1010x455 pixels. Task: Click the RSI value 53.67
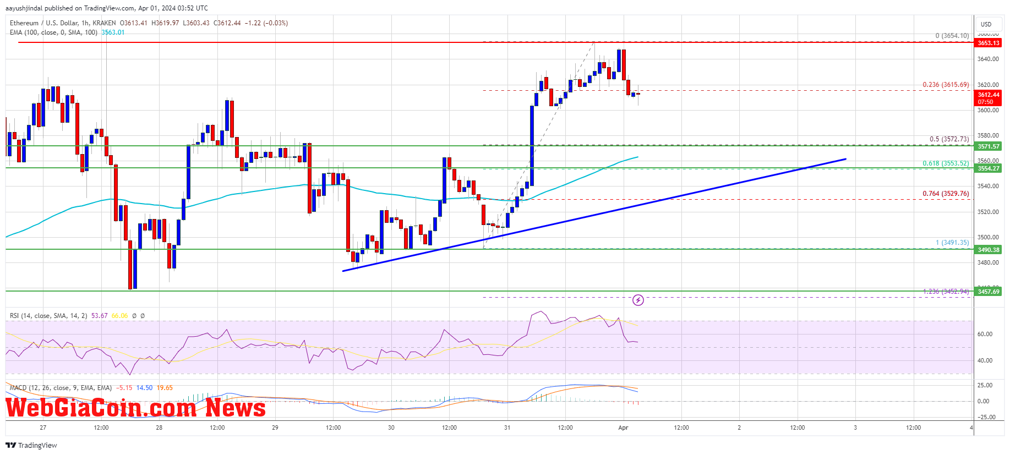coord(100,316)
